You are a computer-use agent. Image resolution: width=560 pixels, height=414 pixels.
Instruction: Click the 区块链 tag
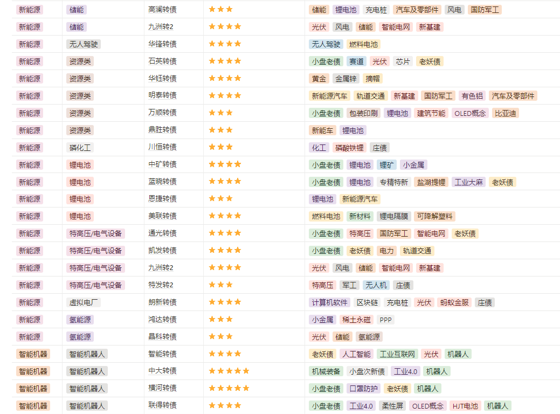[x=367, y=302]
